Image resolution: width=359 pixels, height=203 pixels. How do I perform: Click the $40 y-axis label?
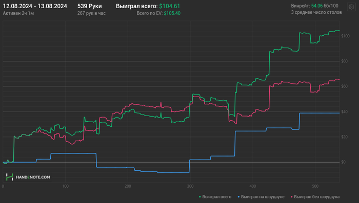pos(344,111)
